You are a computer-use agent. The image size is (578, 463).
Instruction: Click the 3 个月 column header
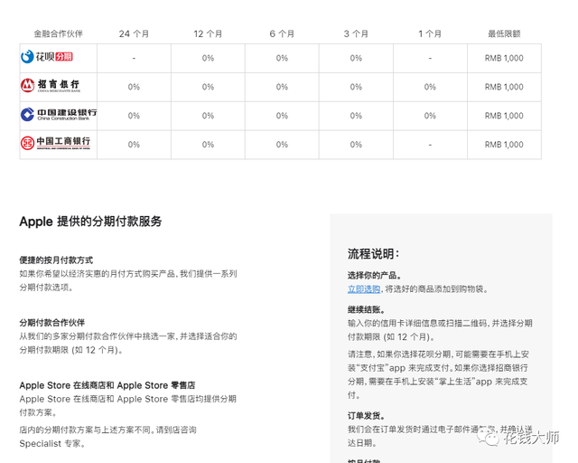coord(356,33)
